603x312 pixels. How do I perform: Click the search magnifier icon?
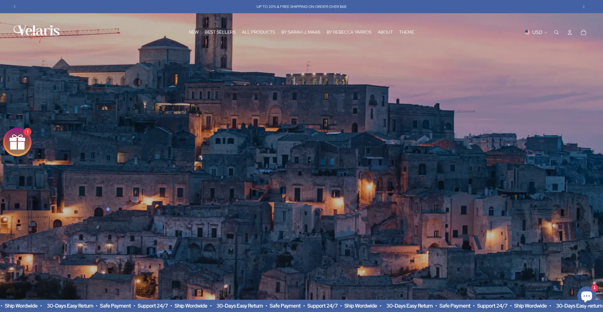556,32
